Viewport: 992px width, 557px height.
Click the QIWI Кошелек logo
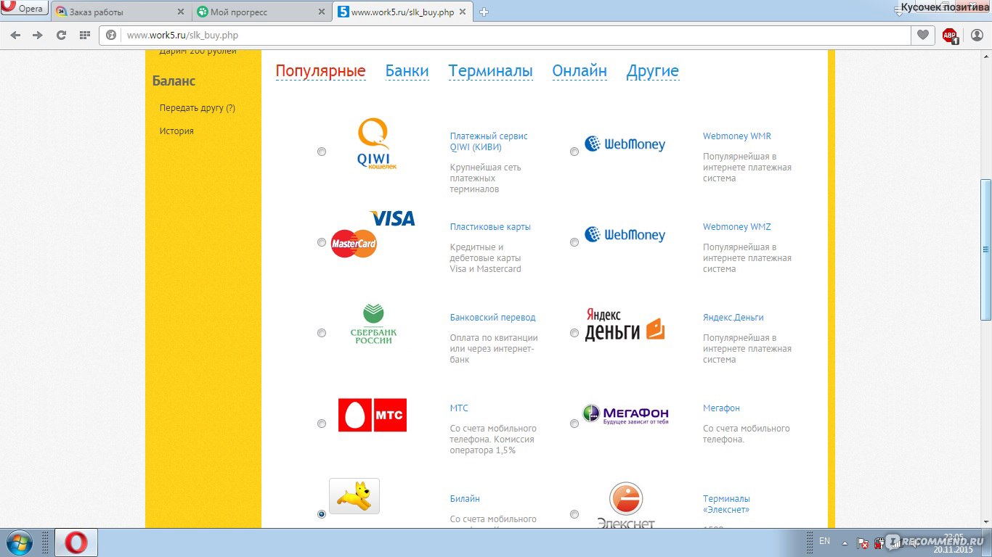(x=377, y=144)
